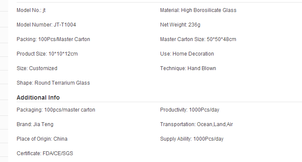
Task: Click Shape Round Terrarium Glass text
Action: (53, 83)
